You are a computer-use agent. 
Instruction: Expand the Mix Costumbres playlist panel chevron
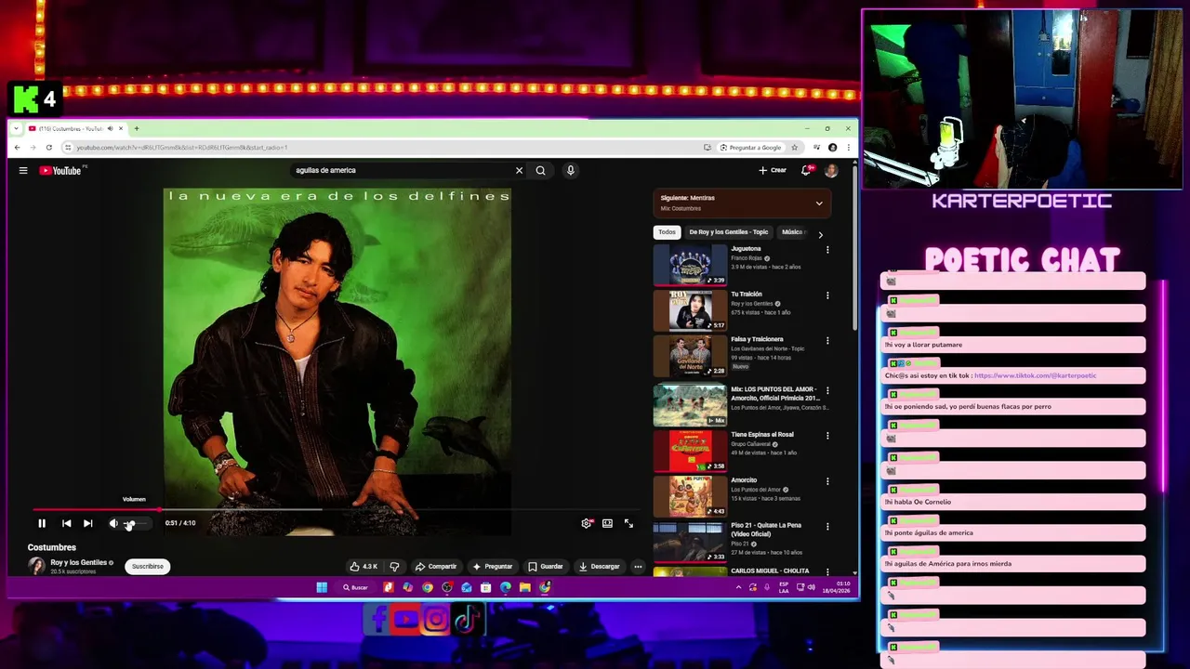tap(819, 203)
